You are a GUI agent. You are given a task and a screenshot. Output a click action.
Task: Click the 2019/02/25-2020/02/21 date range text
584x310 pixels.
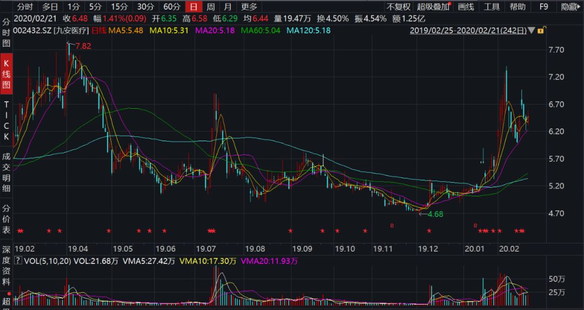[468, 30]
